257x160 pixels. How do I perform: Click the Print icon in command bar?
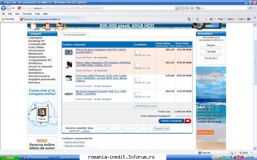coord(211,19)
